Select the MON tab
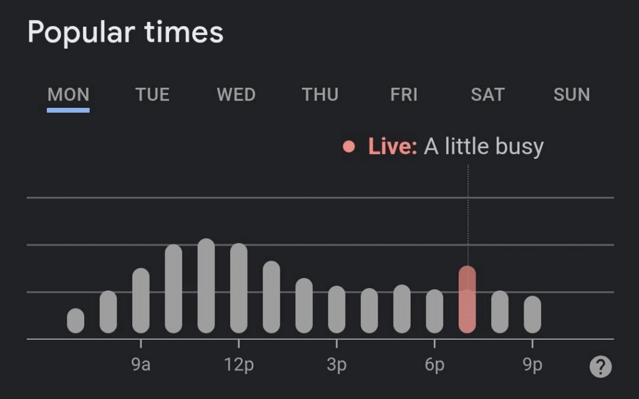 [69, 95]
